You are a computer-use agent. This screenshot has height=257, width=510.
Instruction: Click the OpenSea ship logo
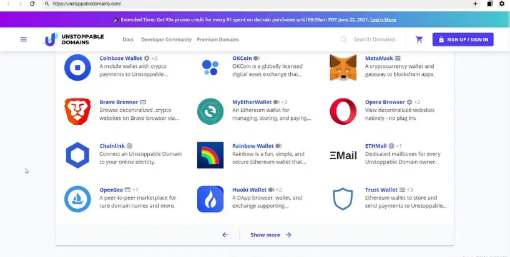pyautogui.click(x=77, y=199)
